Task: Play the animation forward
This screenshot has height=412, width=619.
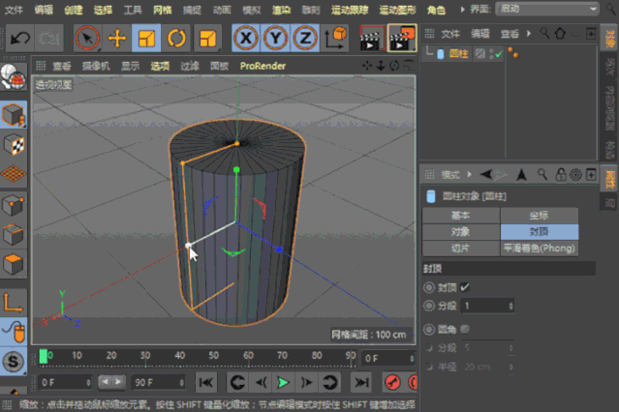Action: click(283, 382)
